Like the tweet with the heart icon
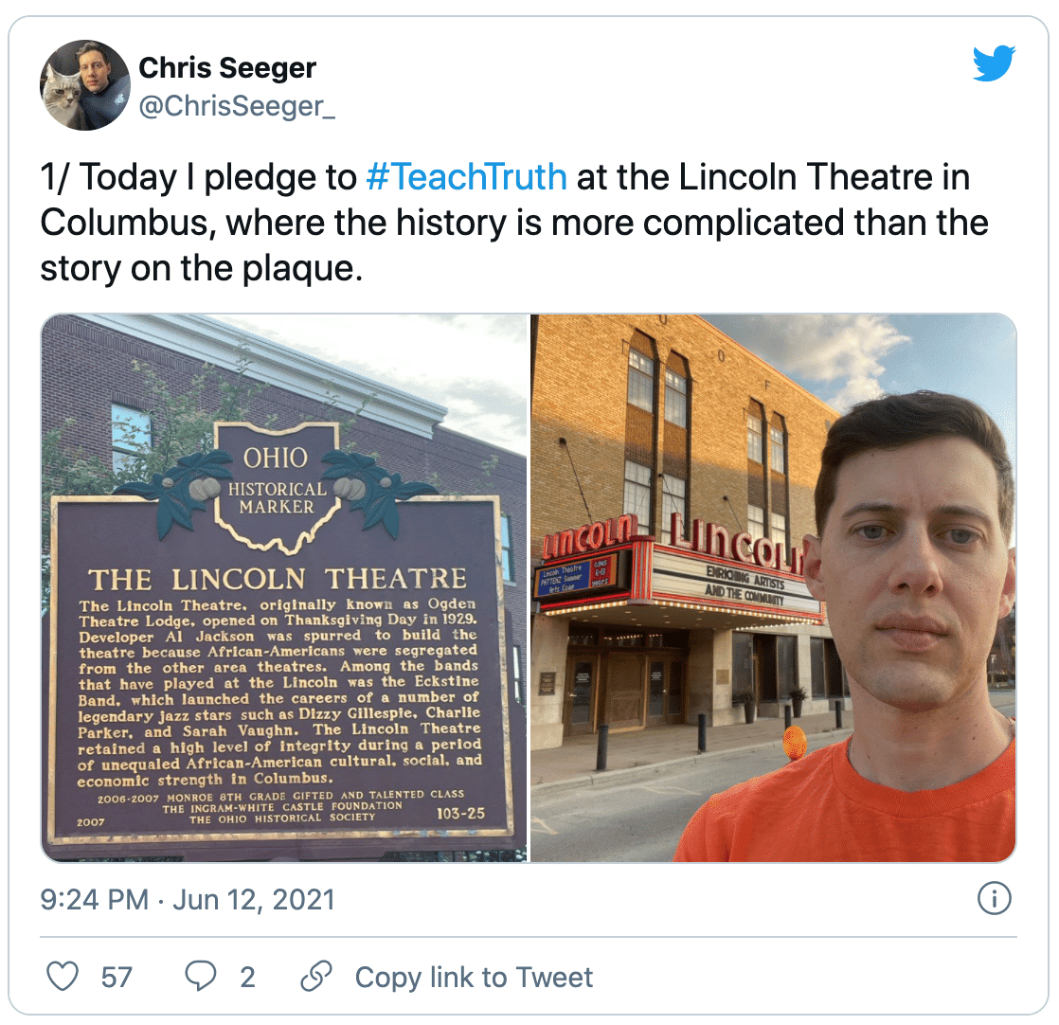Viewport: 1059px width, 1025px height. (63, 977)
